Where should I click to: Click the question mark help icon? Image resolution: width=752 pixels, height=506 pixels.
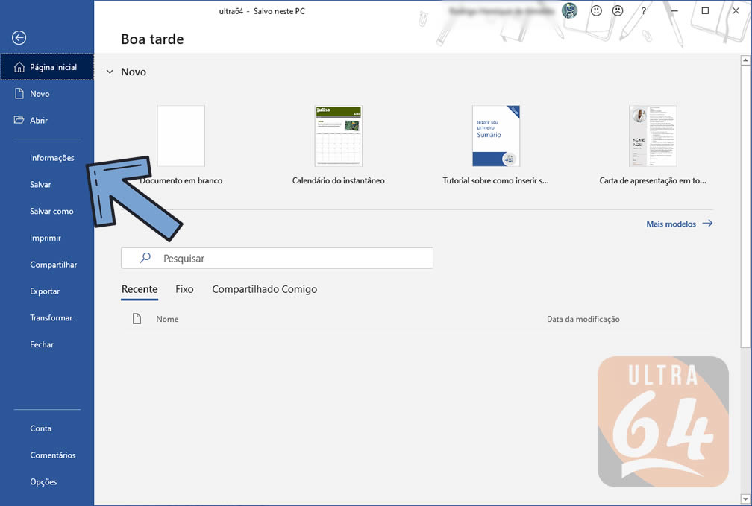(x=643, y=11)
